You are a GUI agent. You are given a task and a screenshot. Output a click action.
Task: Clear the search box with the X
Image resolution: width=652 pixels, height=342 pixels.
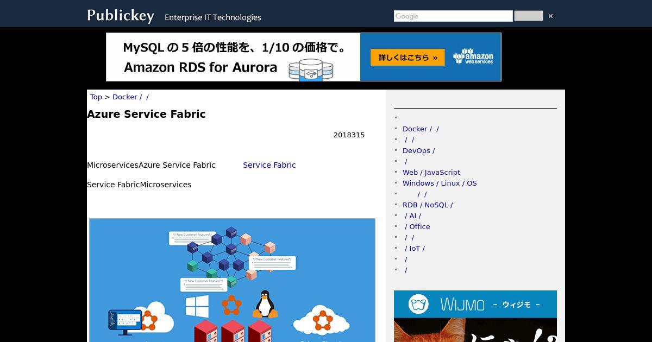(550, 16)
